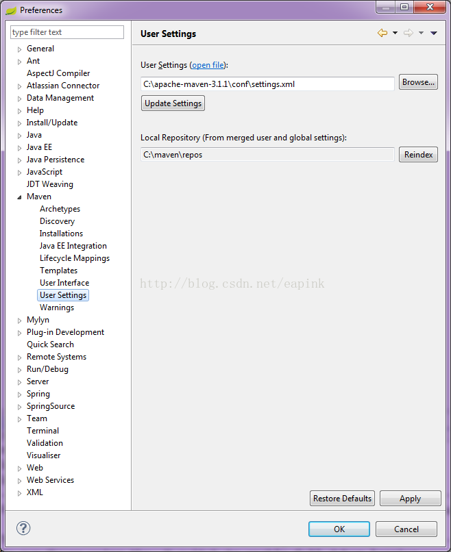Image resolution: width=451 pixels, height=552 pixels.
Task: Select Remote Systems in the tree
Action: (x=56, y=357)
